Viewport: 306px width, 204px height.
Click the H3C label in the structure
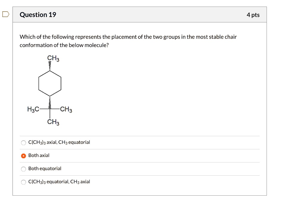pos(34,109)
